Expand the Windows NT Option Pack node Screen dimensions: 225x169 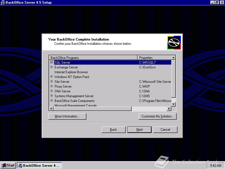[51, 77]
